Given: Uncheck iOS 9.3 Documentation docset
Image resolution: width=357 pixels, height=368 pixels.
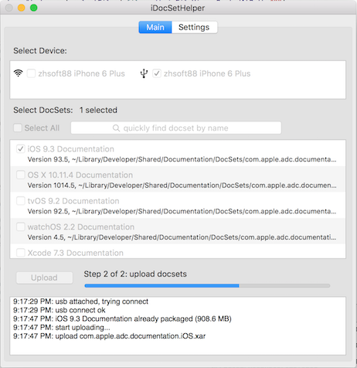Looking at the screenshot, I should [x=21, y=149].
